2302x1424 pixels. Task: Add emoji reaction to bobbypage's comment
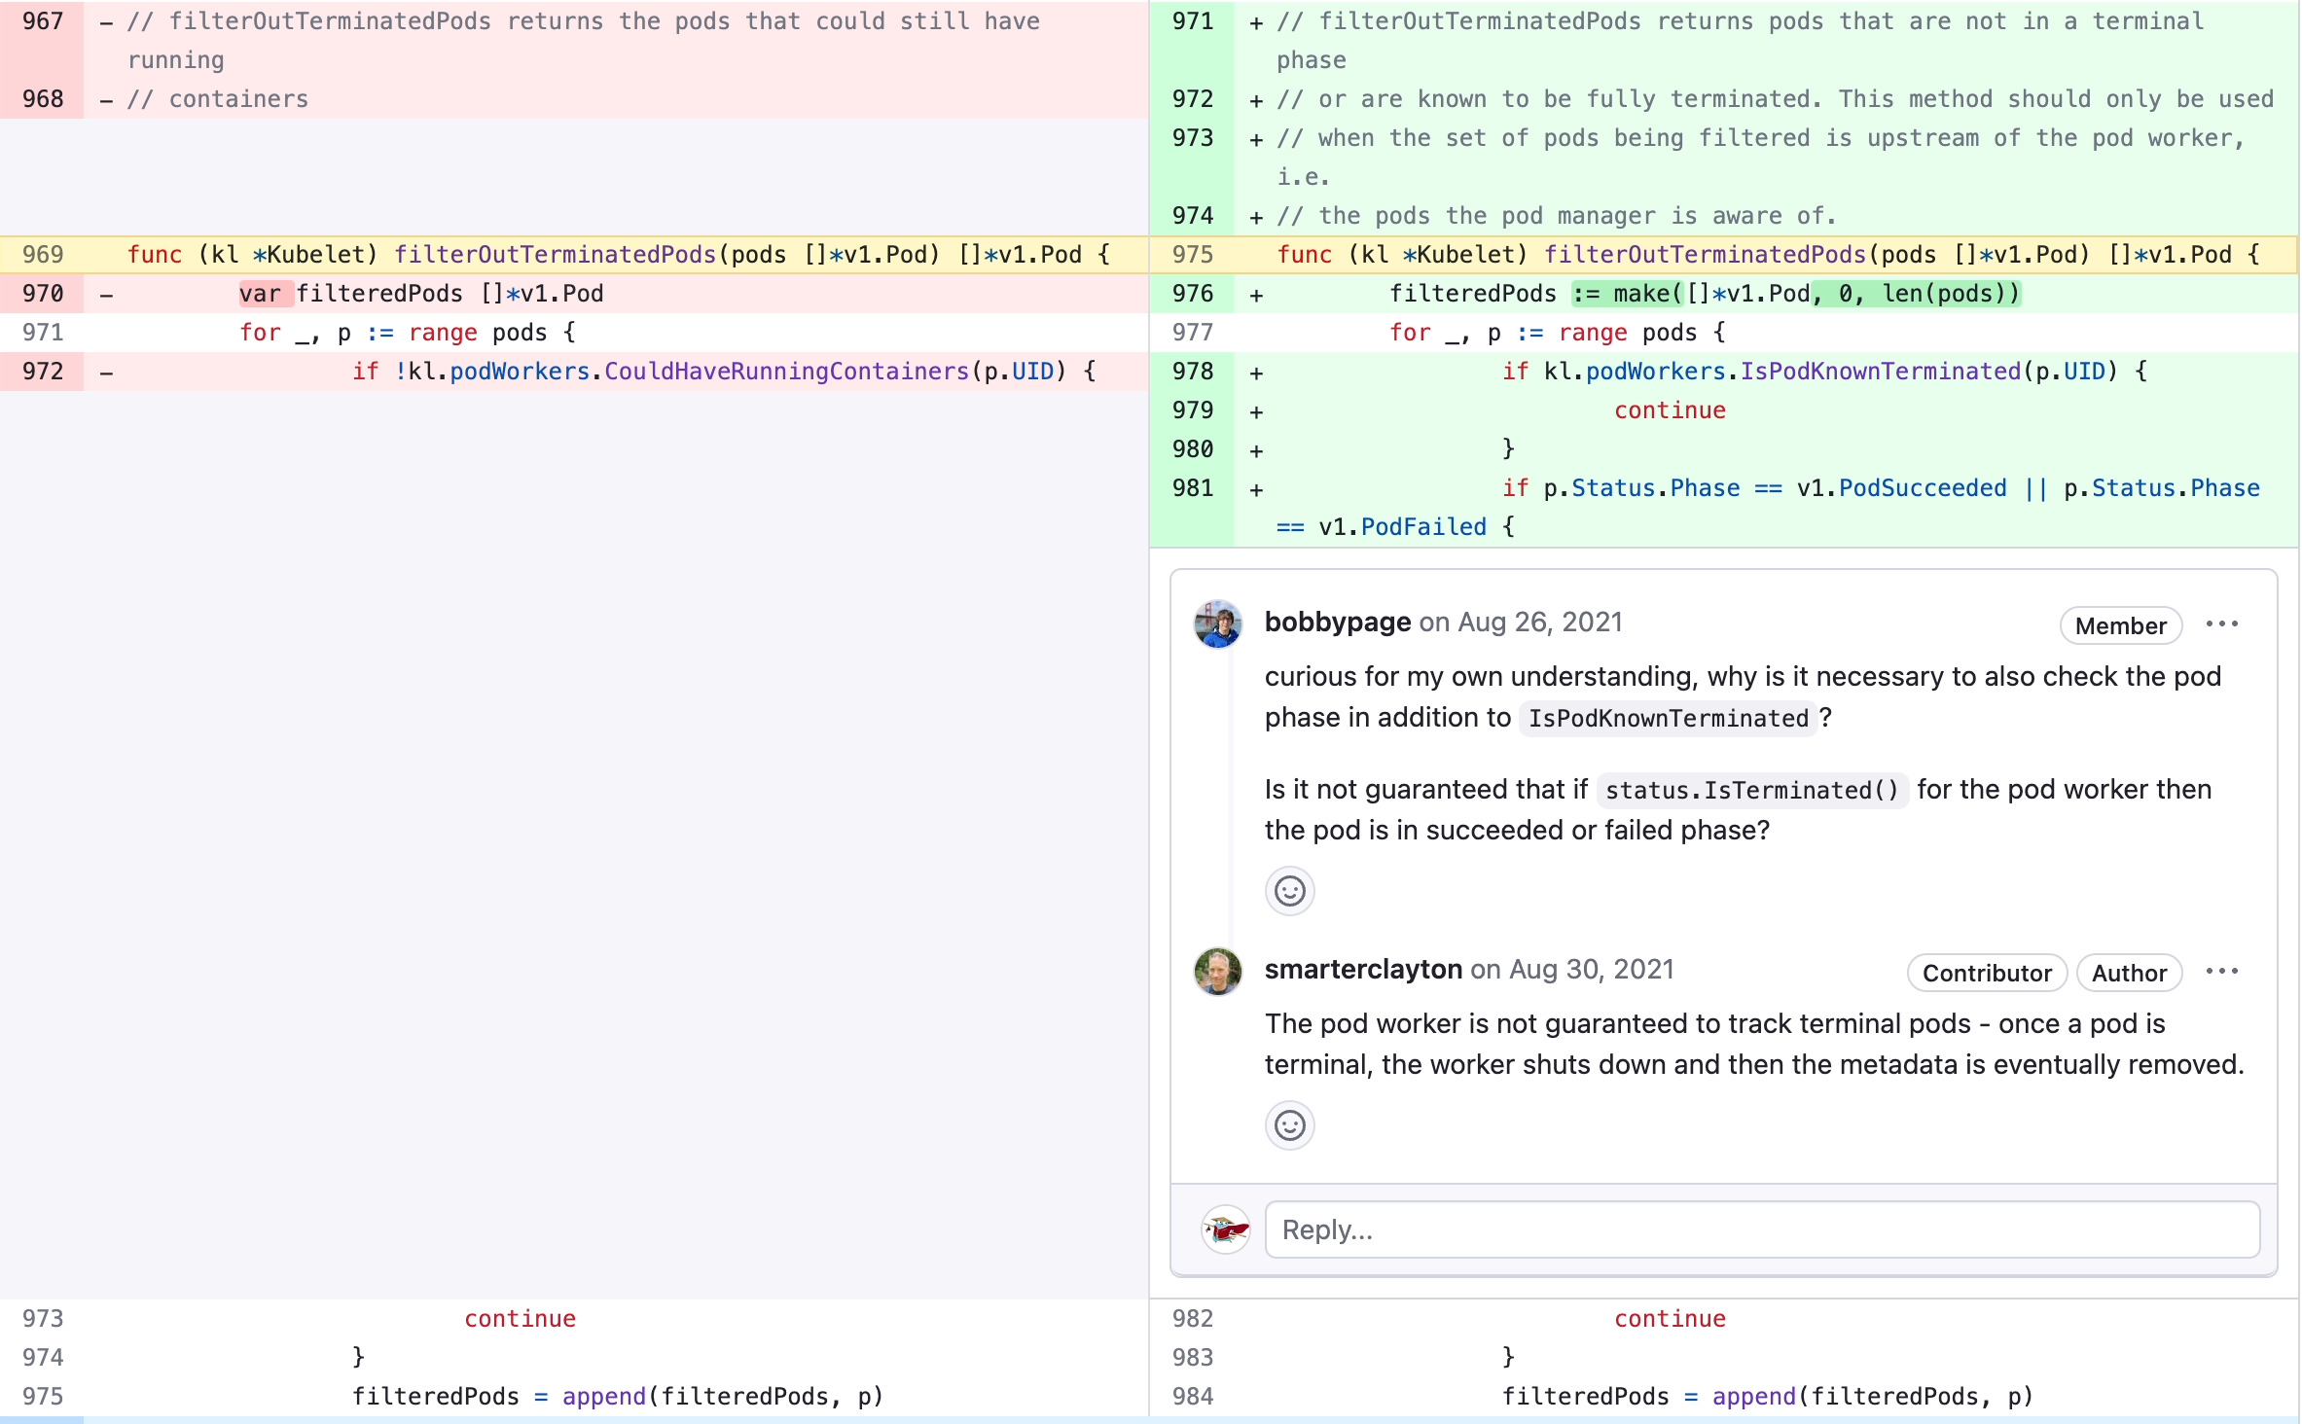[x=1289, y=889]
